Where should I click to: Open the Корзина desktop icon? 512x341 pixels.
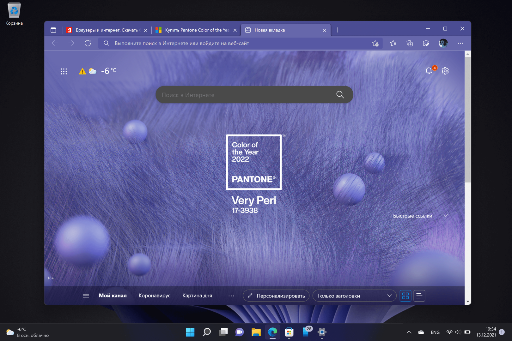[14, 14]
